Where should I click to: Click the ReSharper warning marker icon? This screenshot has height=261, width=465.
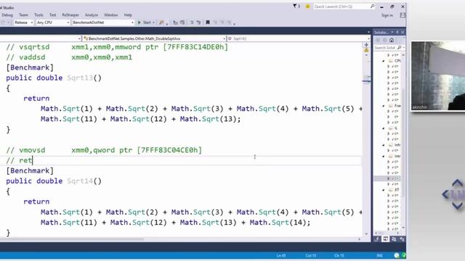tap(366, 50)
